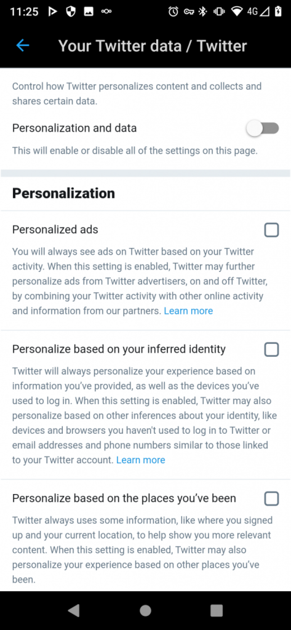
Task: Tap the Your Twitter data title
Action: tap(153, 46)
